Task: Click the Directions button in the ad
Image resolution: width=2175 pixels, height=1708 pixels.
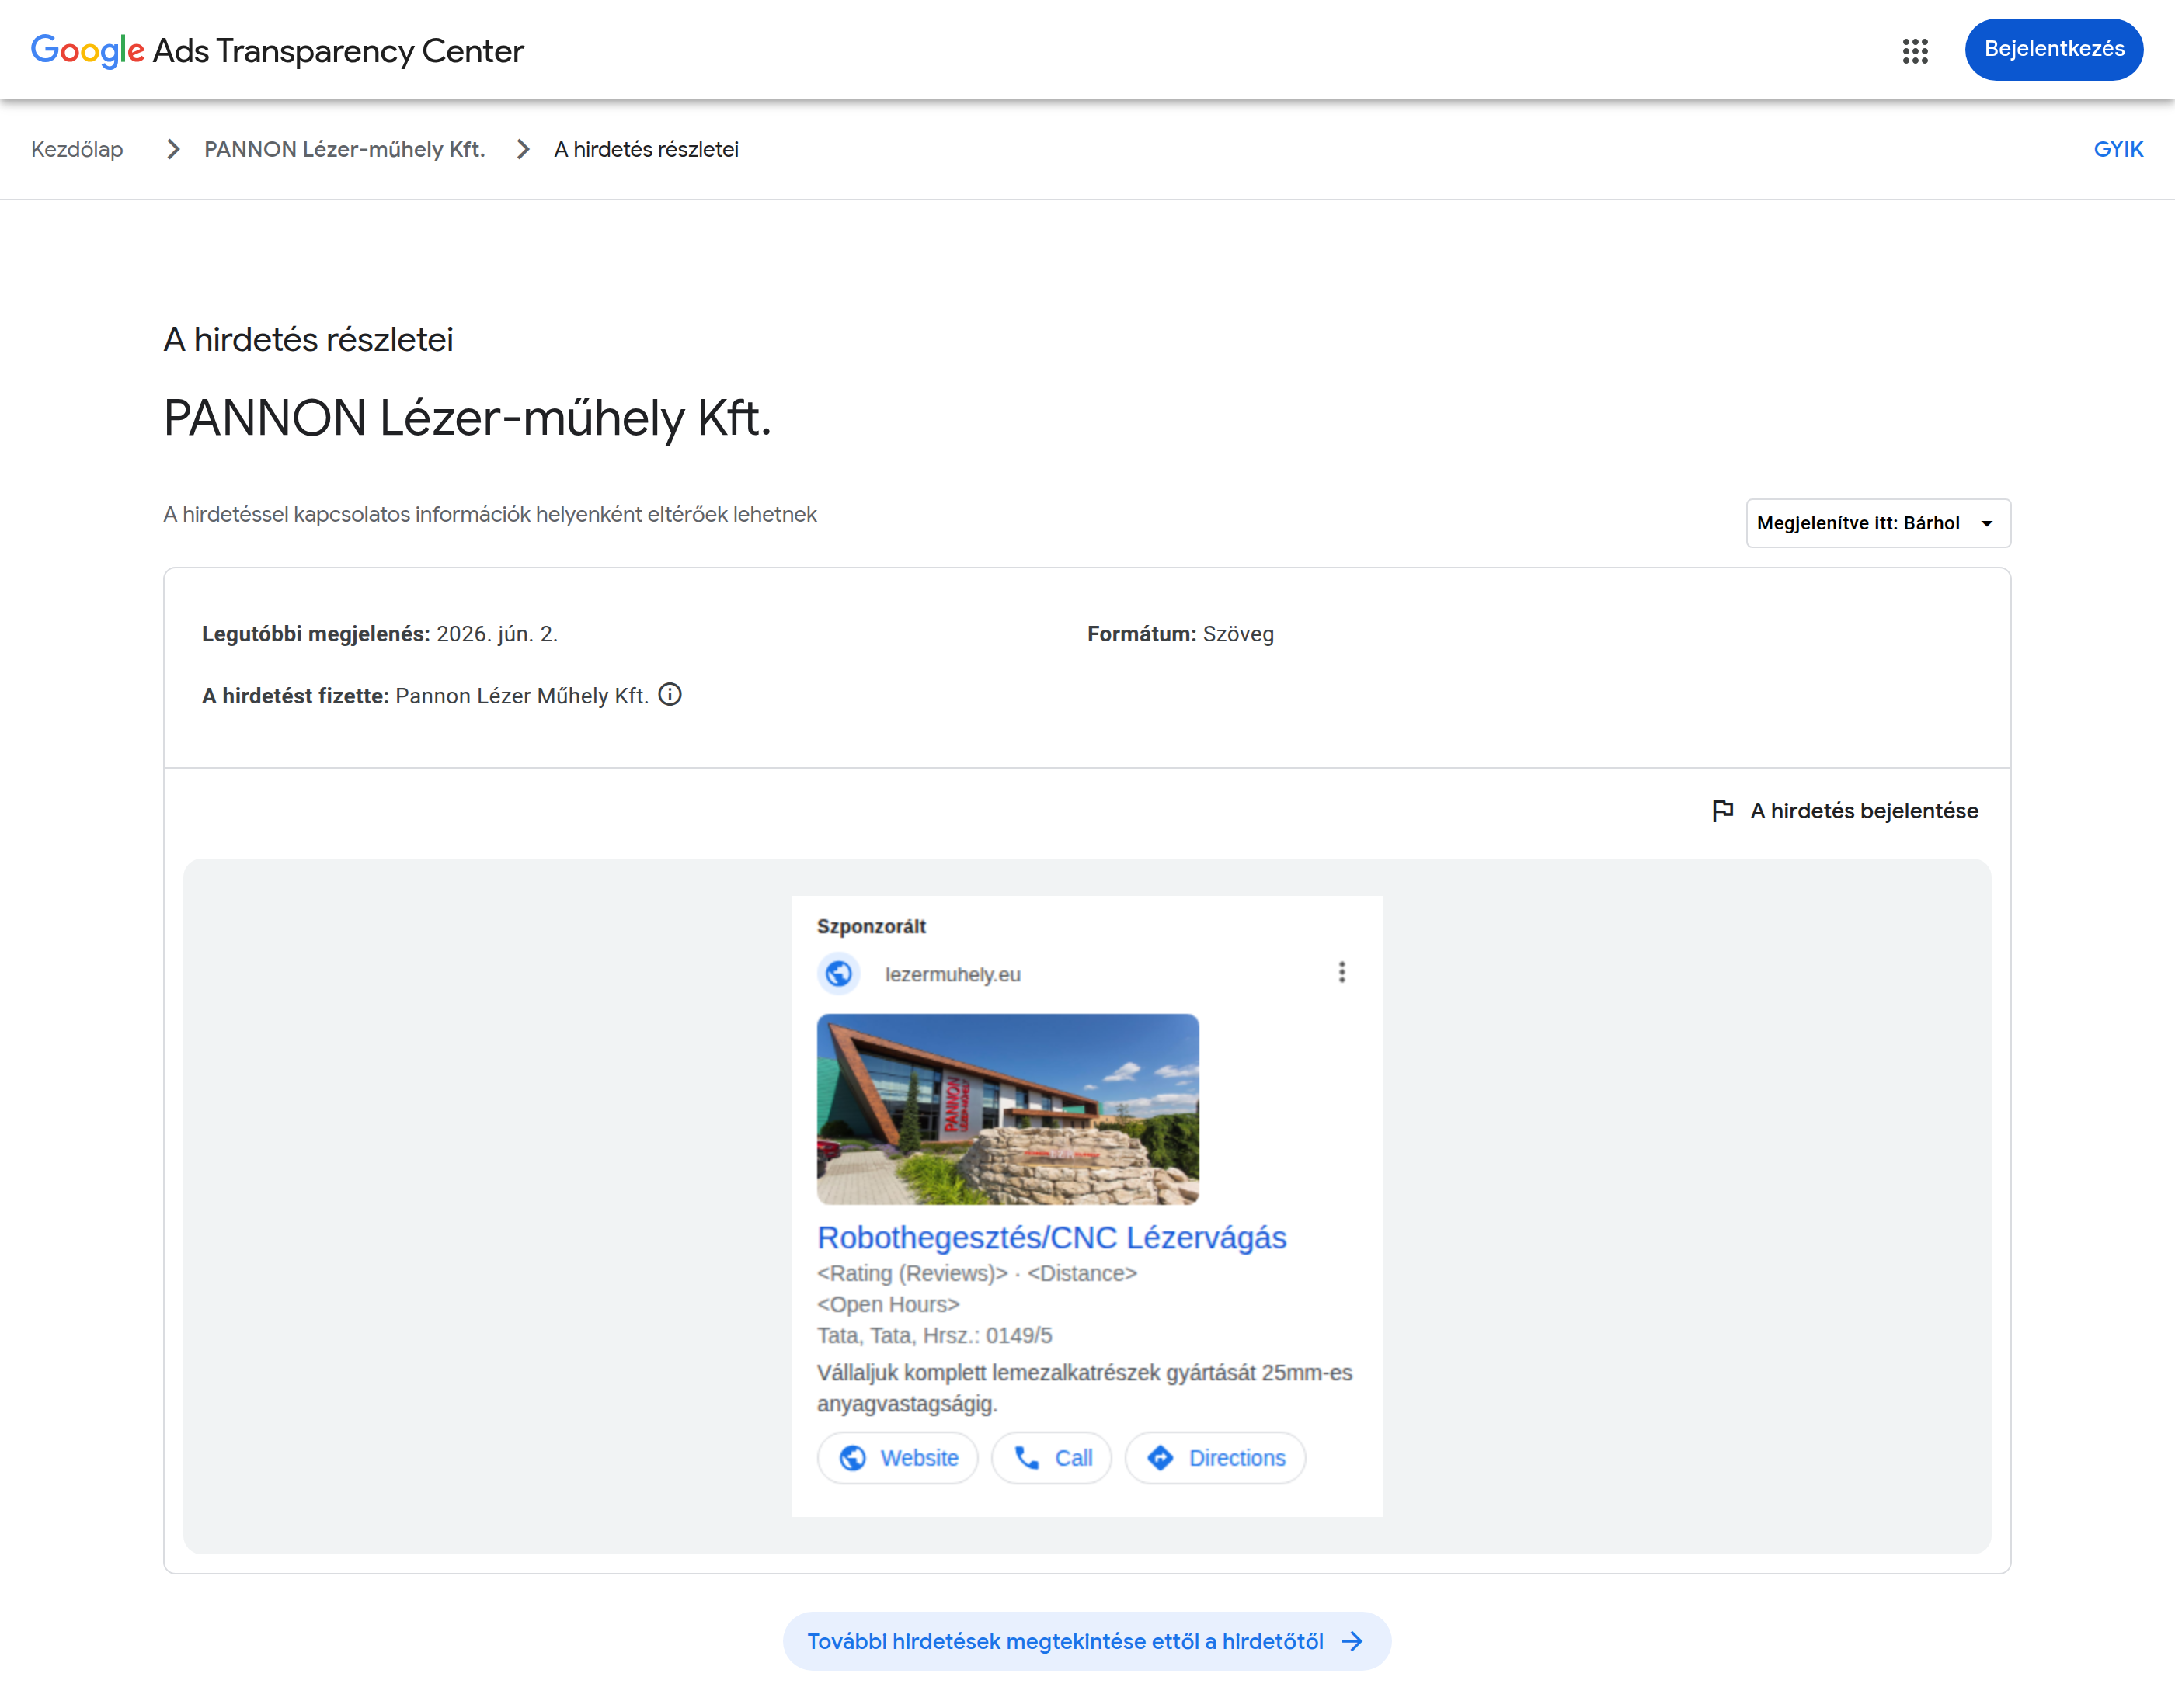Action: point(1216,1458)
